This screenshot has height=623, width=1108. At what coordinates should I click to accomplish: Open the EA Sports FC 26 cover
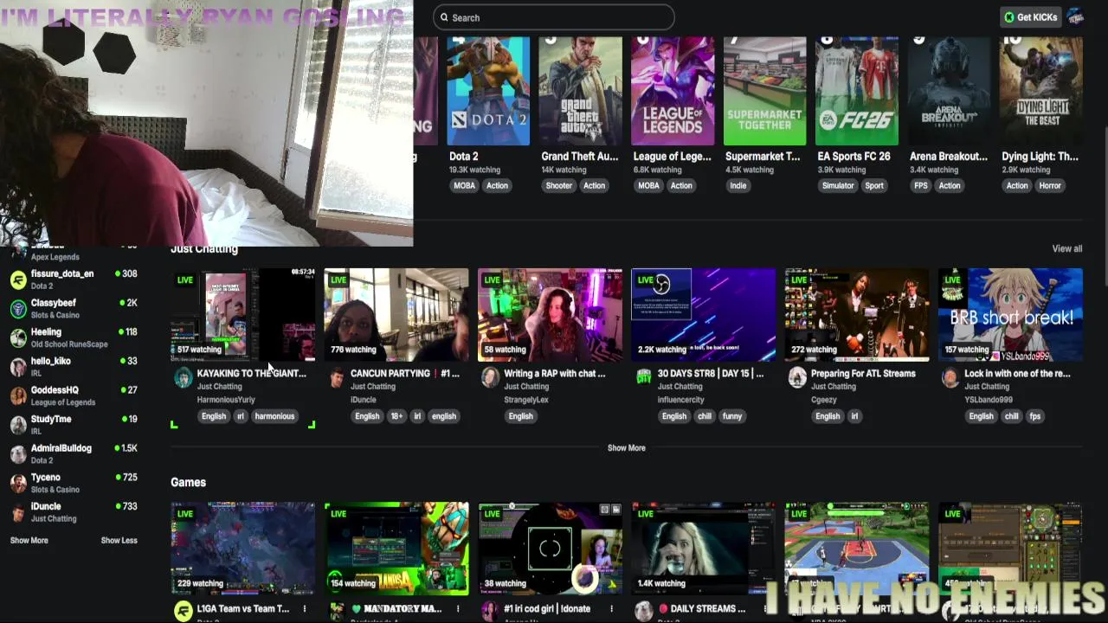point(856,91)
